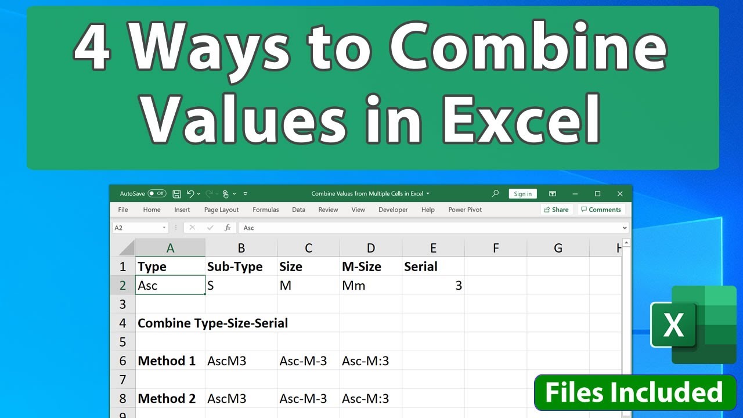Select cell E2 containing 3

coord(433,285)
